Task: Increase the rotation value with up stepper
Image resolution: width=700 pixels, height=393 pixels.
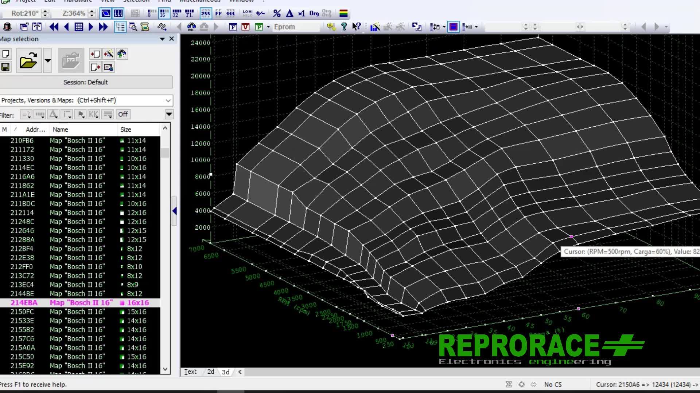Action: coord(45,11)
